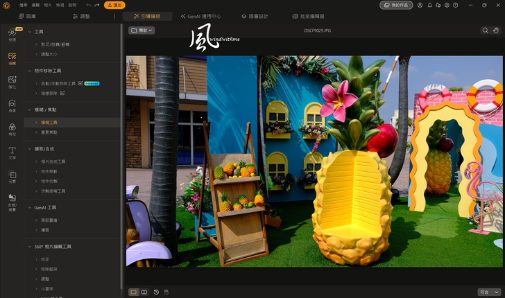
Task: Click the orange 匯出 export button
Action: coord(114,5)
